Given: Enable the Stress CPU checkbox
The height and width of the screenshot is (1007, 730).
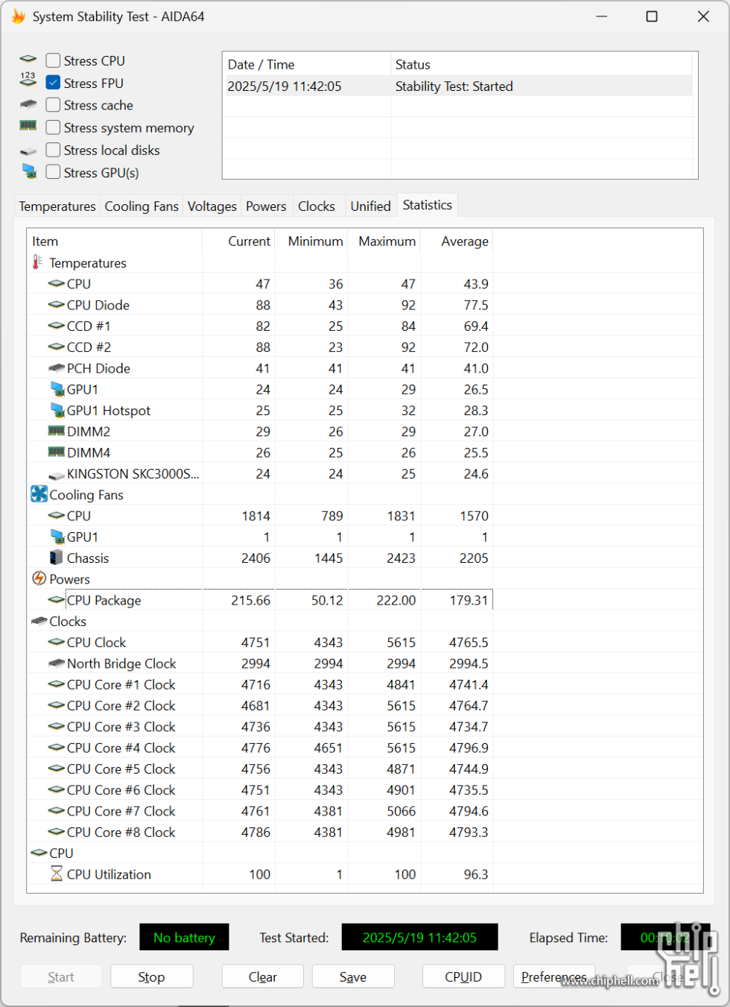Looking at the screenshot, I should (x=53, y=60).
